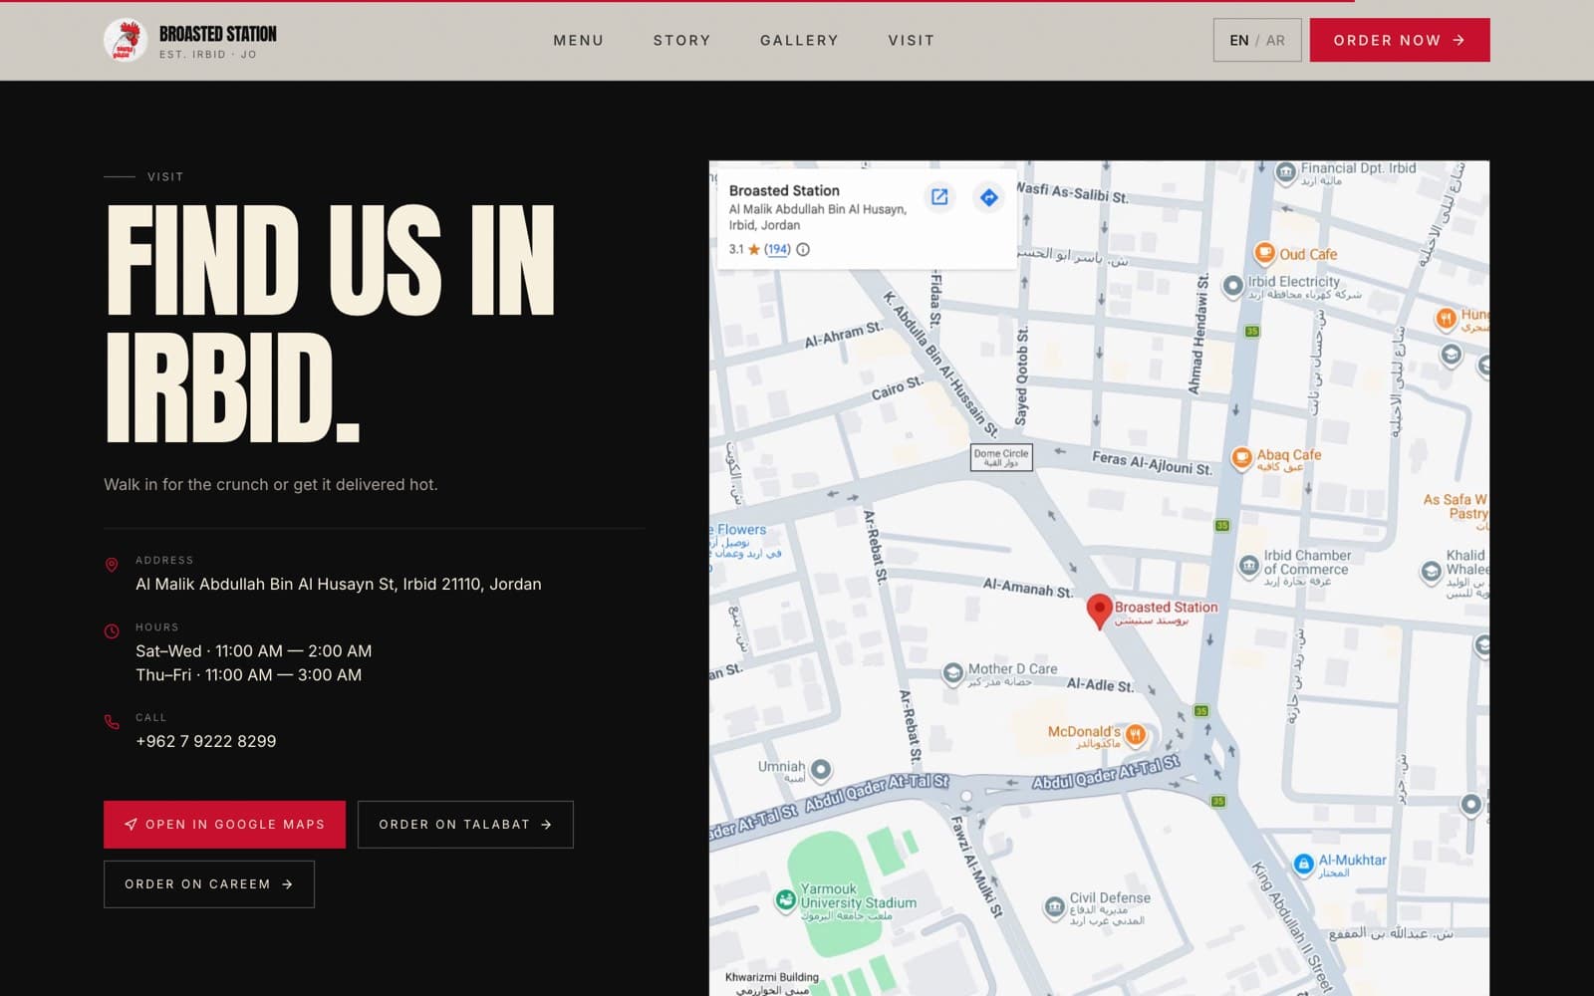
Task: Click the hours clock icon
Action: coord(112,631)
